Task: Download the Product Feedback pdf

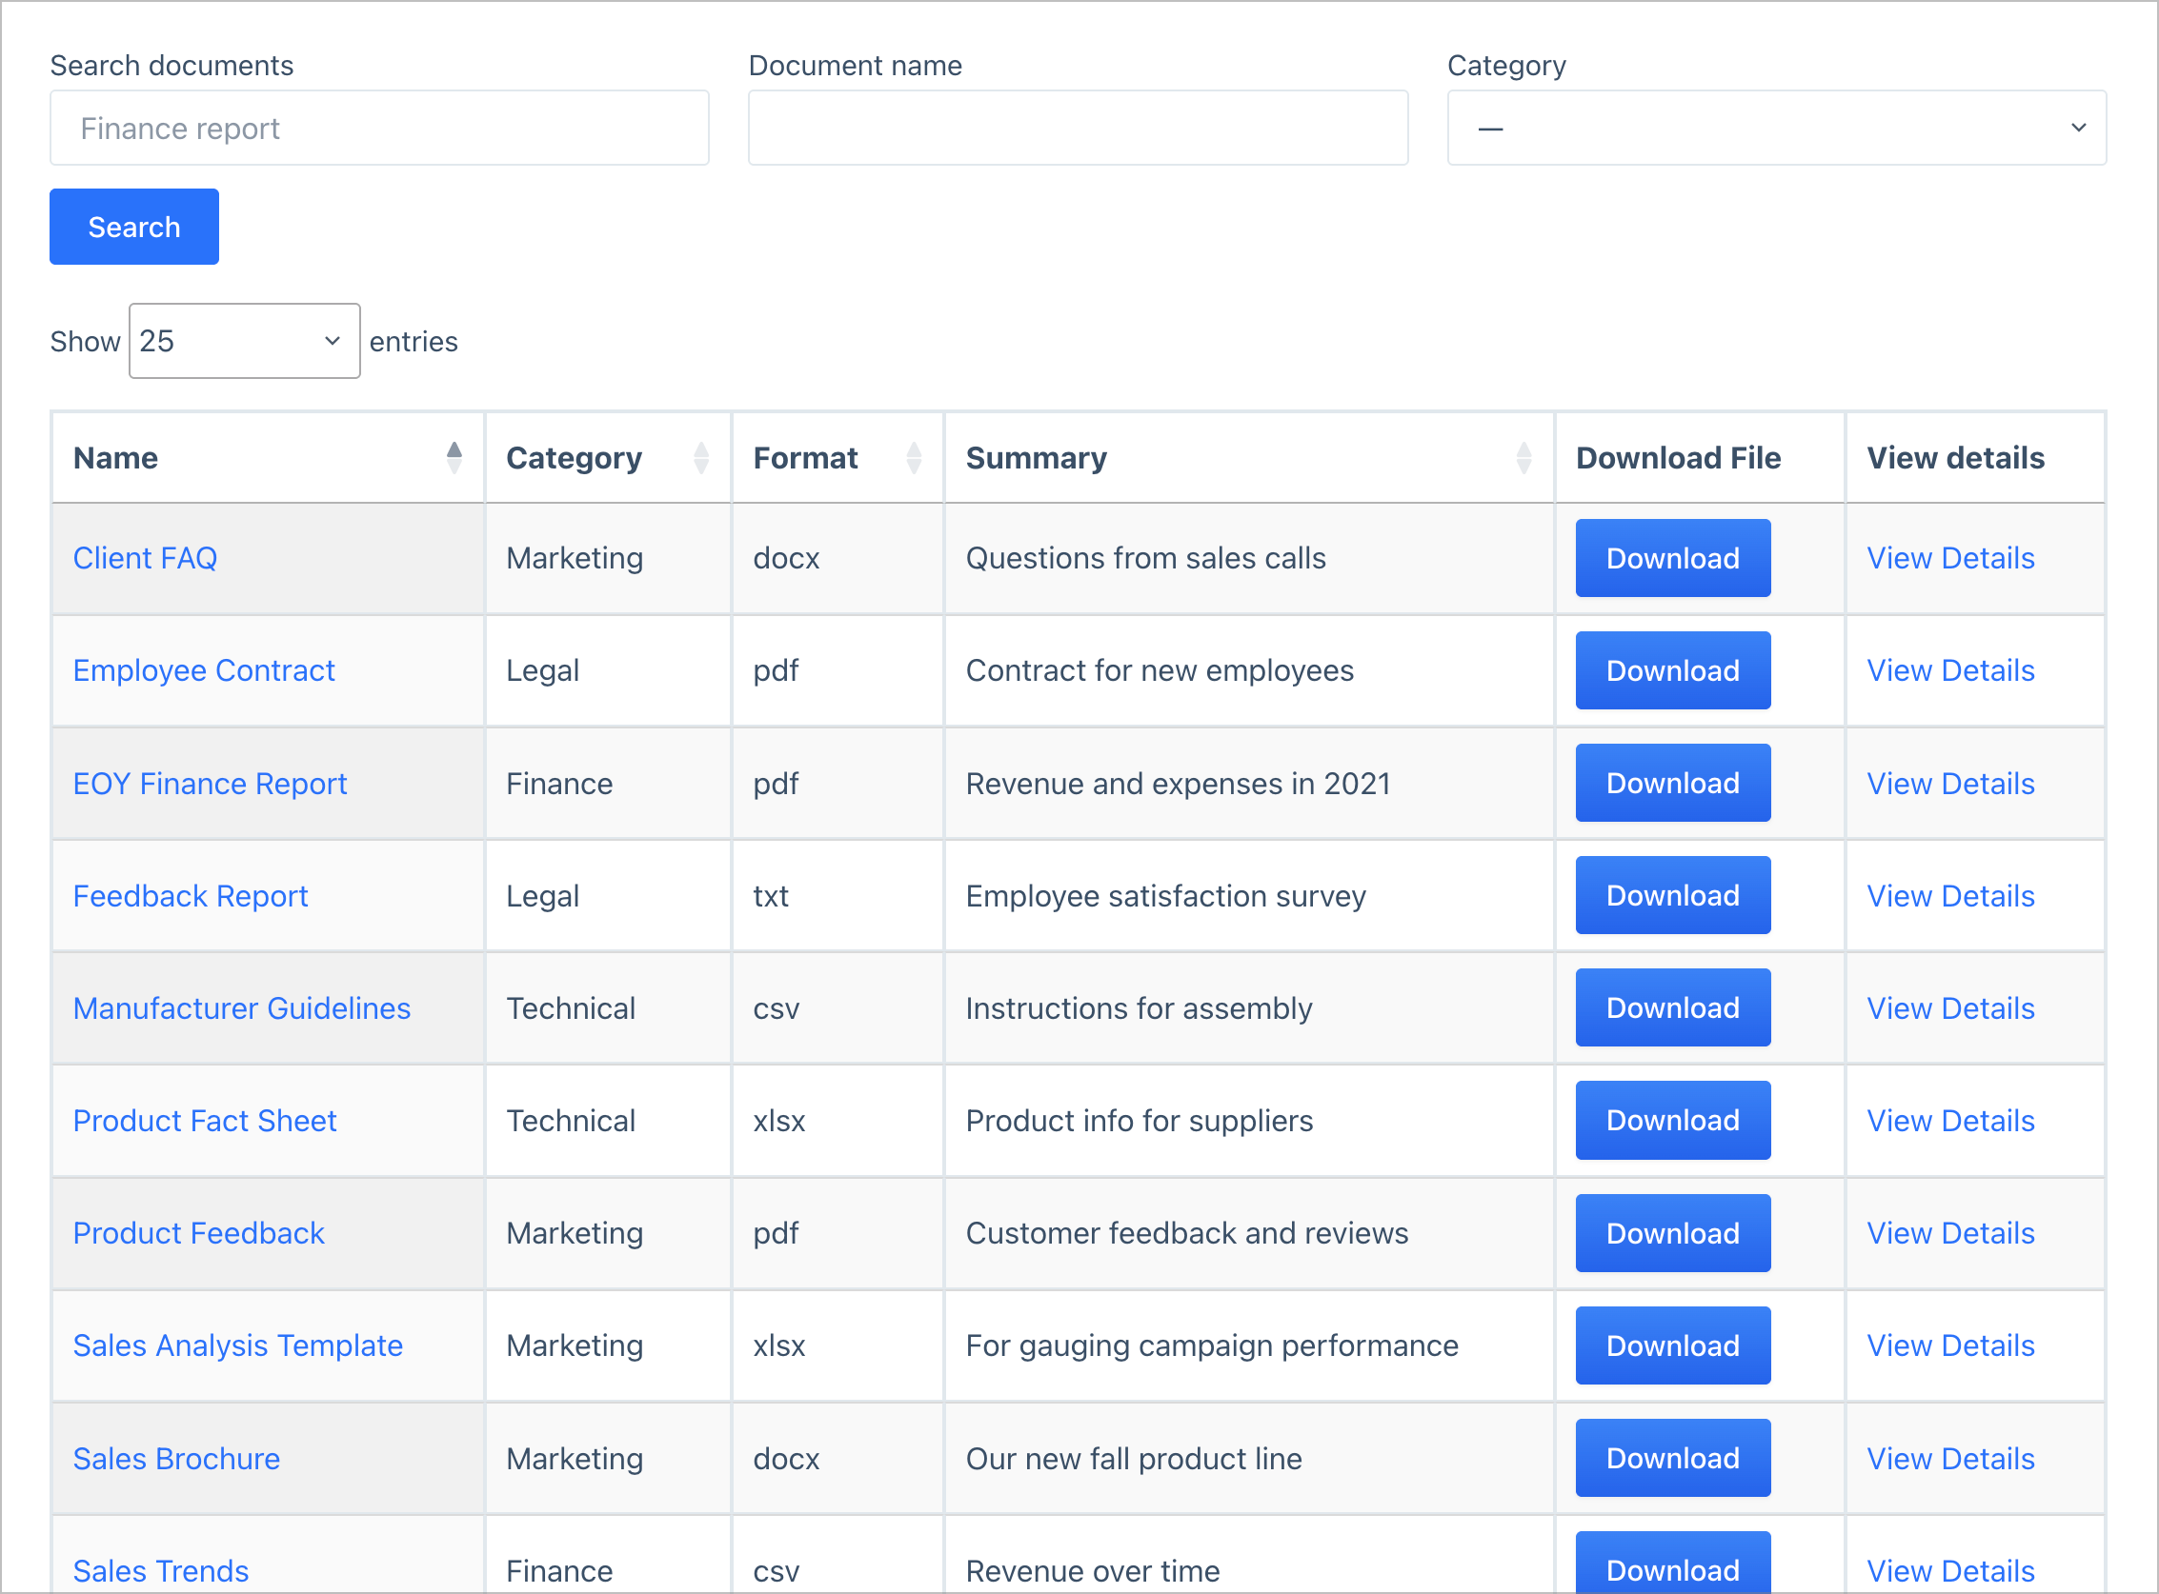Action: pos(1672,1232)
